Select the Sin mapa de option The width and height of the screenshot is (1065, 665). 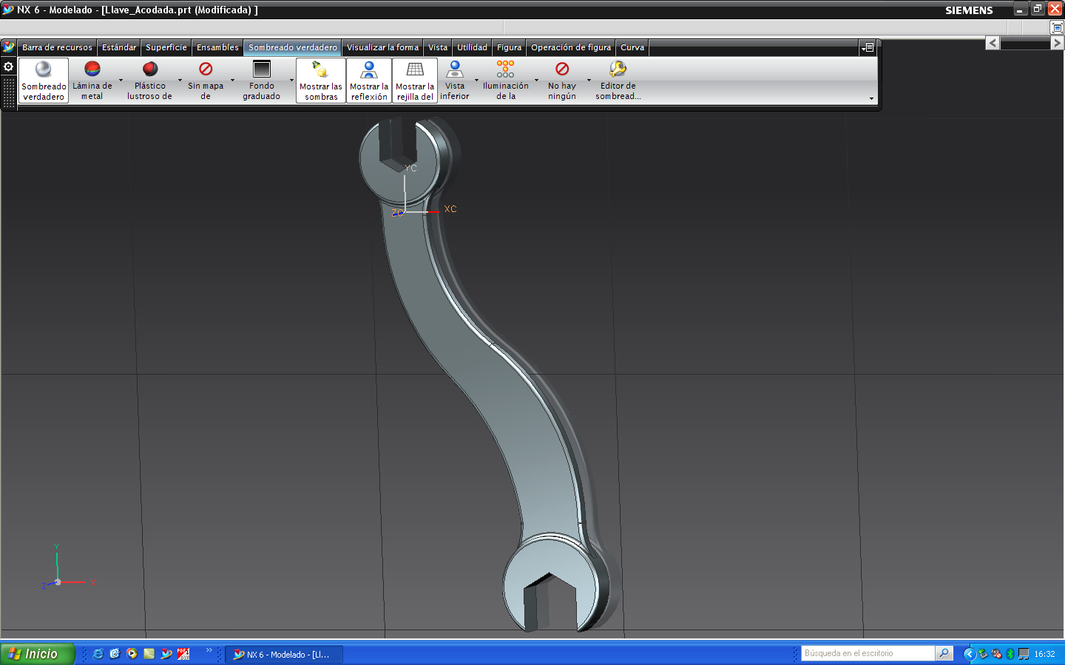point(206,81)
